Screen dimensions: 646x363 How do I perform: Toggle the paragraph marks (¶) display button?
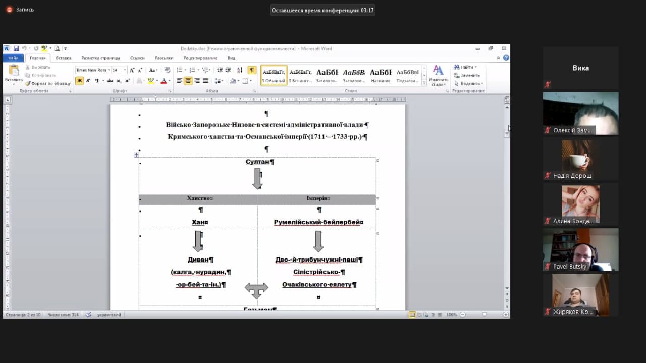pyautogui.click(x=251, y=70)
